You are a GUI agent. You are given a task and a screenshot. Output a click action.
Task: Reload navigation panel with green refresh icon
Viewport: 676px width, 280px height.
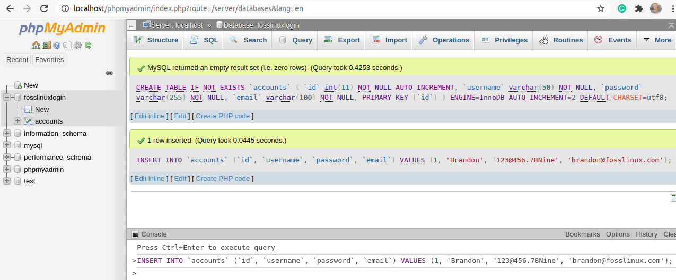pos(88,45)
